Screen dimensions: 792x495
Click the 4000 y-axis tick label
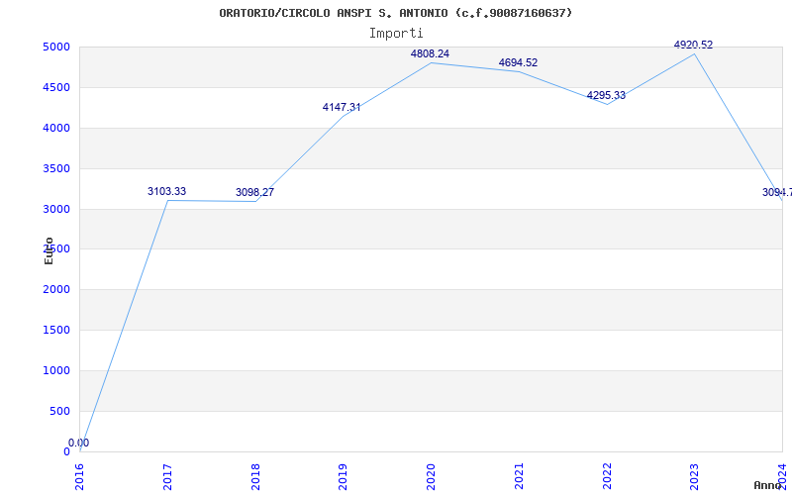pos(56,129)
